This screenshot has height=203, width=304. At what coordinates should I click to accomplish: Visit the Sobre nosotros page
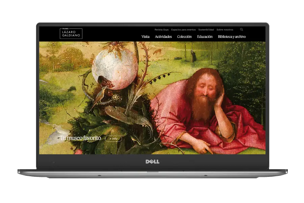[x=225, y=30]
